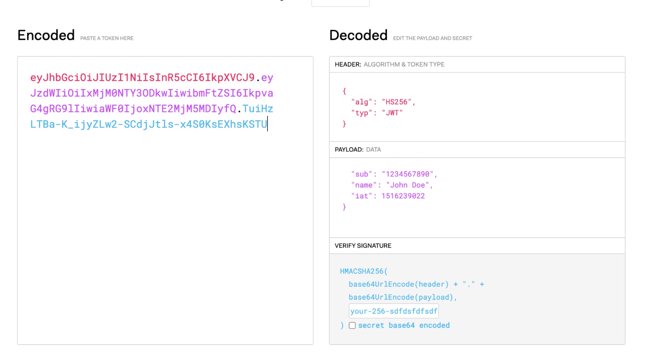Click the red header segment of token
653x357 pixels.
tap(142, 78)
